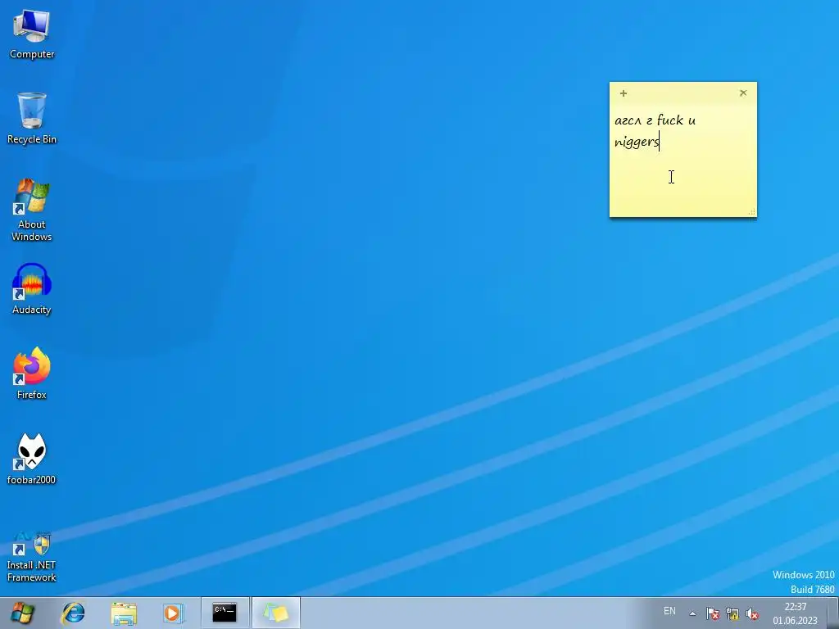The width and height of the screenshot is (839, 629).
Task: Open the clock showing 22:37
Action: pos(795,613)
